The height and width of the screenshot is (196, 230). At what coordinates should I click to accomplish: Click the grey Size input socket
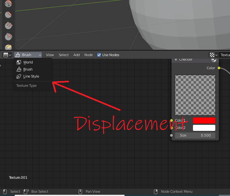172,135
